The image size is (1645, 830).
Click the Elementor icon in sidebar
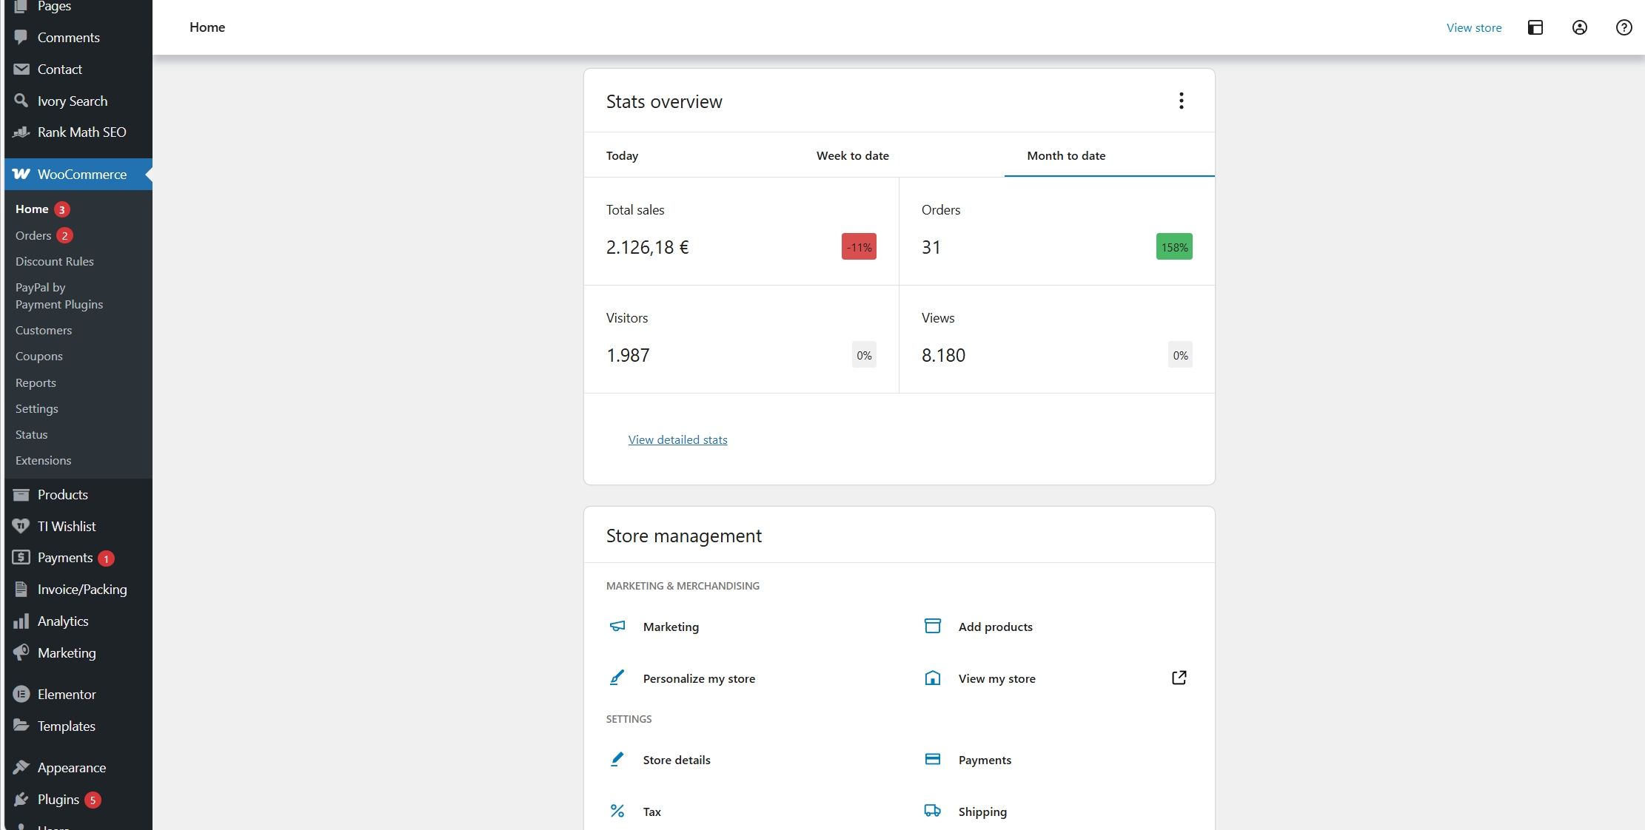coord(21,694)
